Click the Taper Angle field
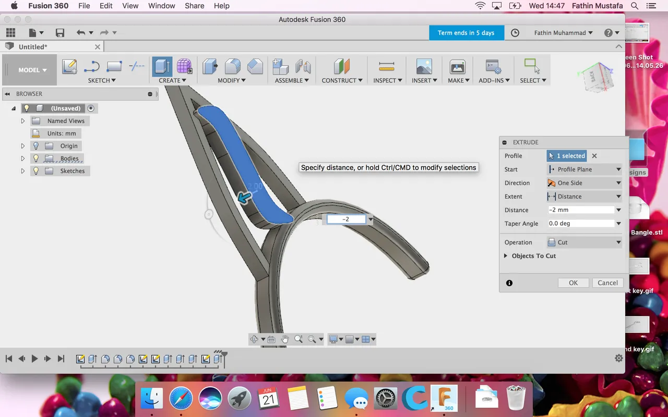 [x=580, y=224]
